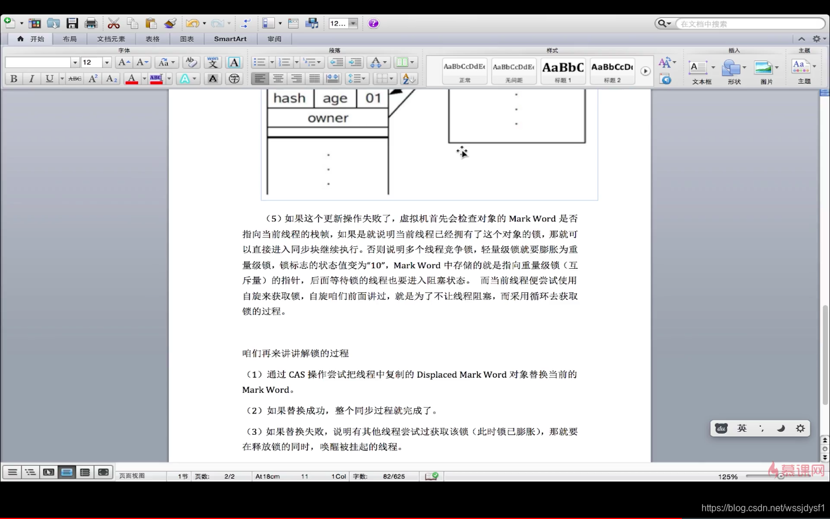Open the zoom percentage dropdown in toolbar
The width and height of the screenshot is (830, 519).
click(x=353, y=23)
